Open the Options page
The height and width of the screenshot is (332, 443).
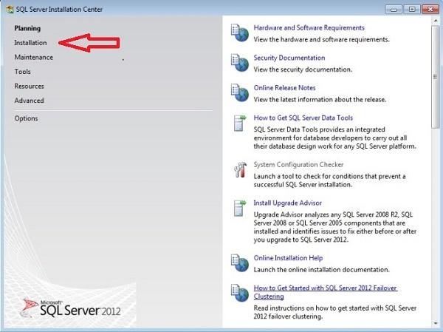26,118
